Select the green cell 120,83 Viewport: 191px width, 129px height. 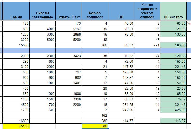(173, 56)
